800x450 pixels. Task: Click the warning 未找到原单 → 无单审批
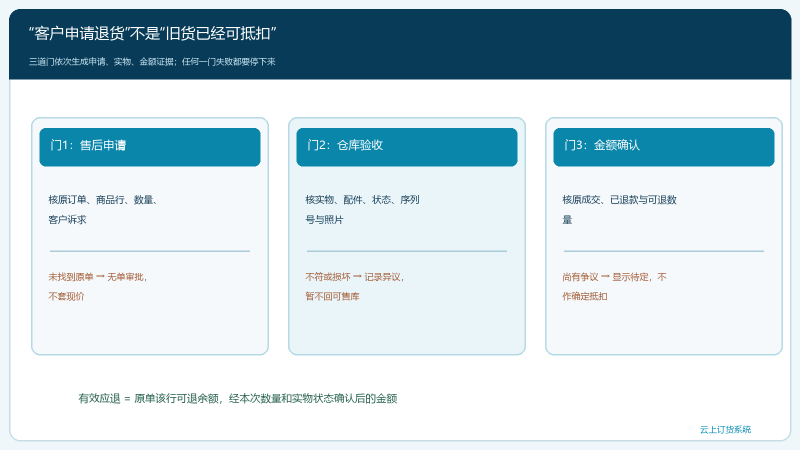click(98, 286)
